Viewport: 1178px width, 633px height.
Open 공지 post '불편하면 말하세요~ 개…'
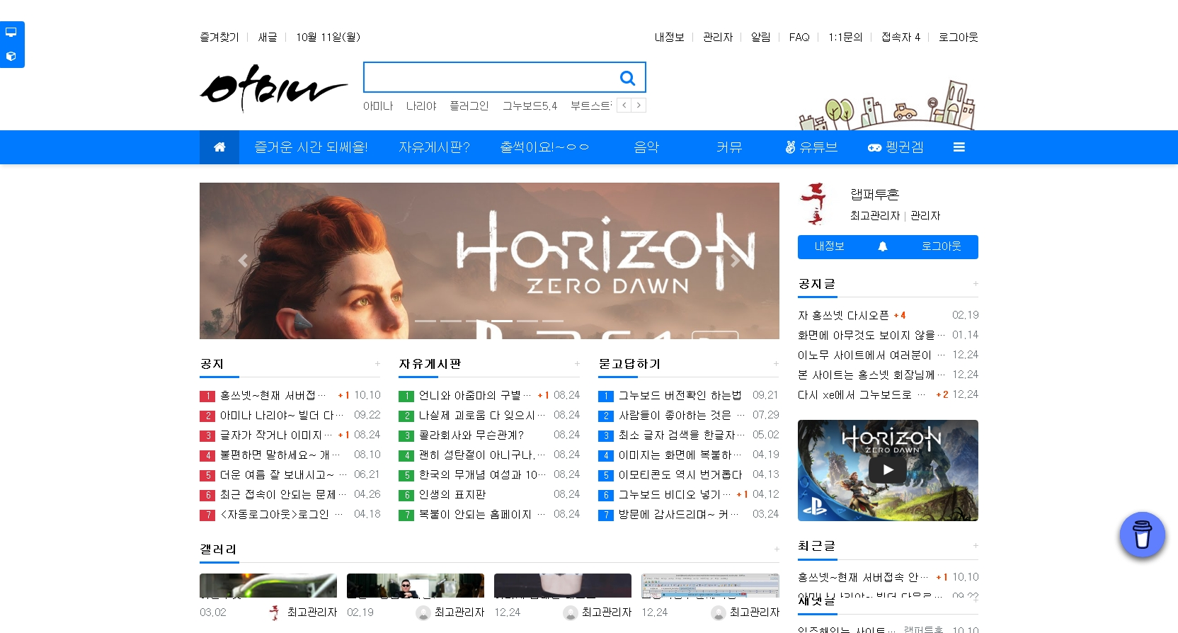tap(280, 455)
